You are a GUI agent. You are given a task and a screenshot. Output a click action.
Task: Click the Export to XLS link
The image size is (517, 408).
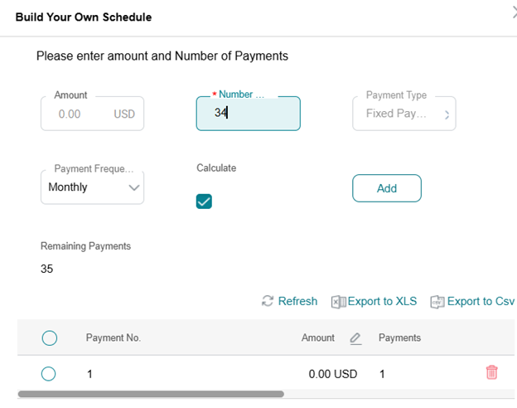click(x=382, y=302)
